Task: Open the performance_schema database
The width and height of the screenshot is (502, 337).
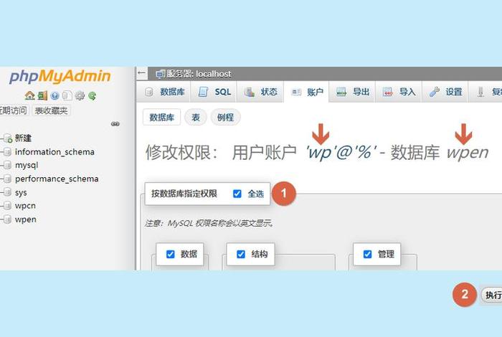Action: (x=57, y=179)
